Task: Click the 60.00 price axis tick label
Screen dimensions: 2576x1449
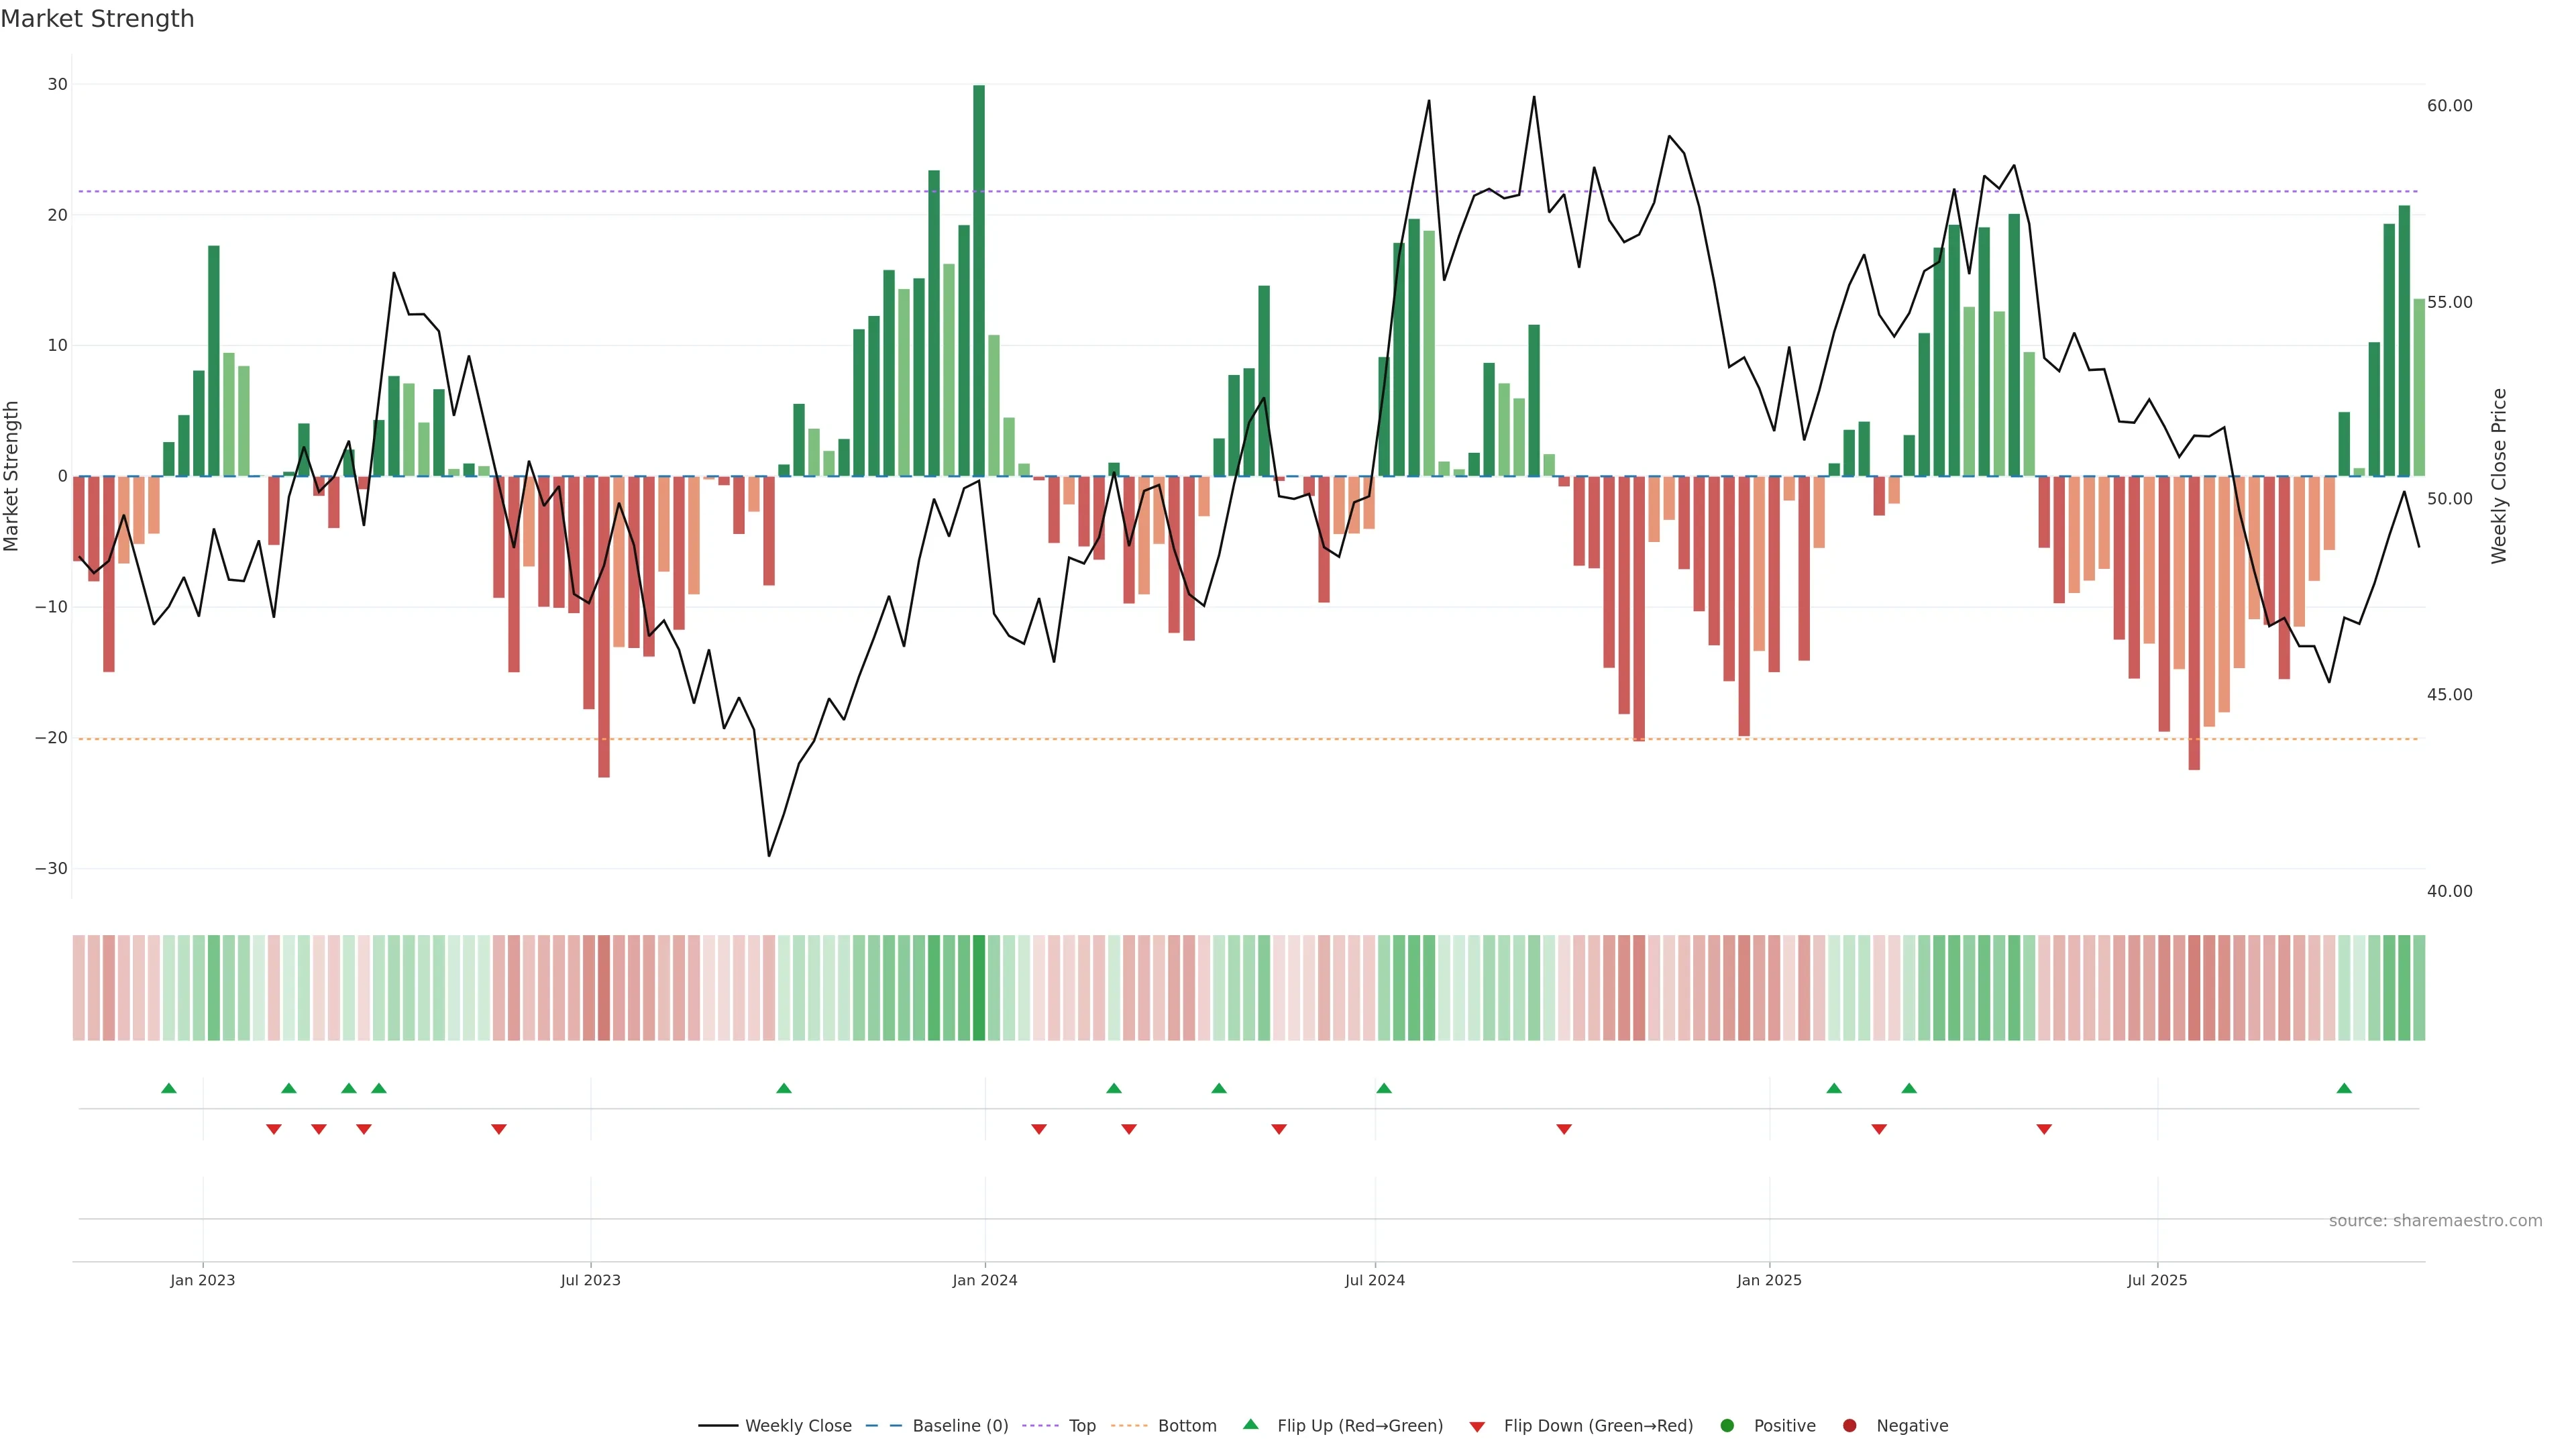Action: click(2449, 106)
